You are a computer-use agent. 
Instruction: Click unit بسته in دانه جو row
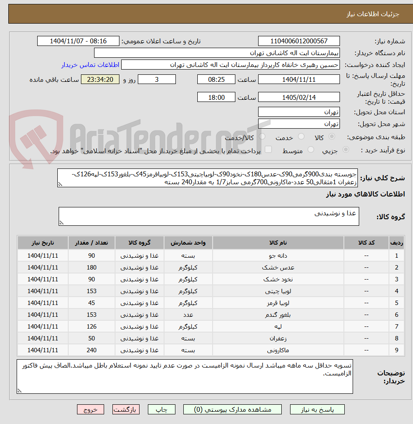[188, 256]
